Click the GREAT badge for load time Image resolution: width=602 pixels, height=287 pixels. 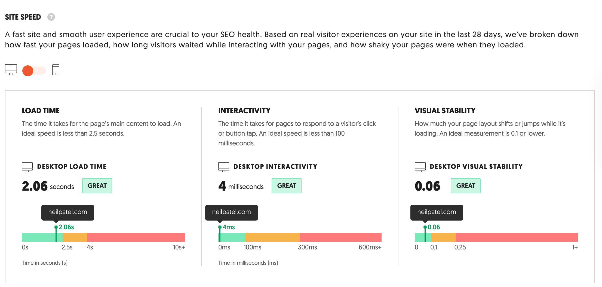click(x=97, y=186)
